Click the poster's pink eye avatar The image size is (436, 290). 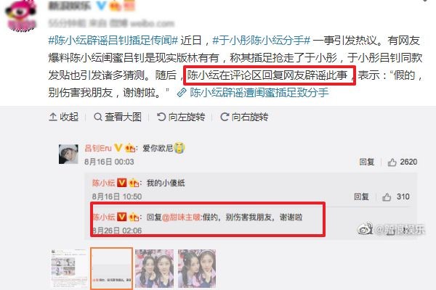[20, 15]
